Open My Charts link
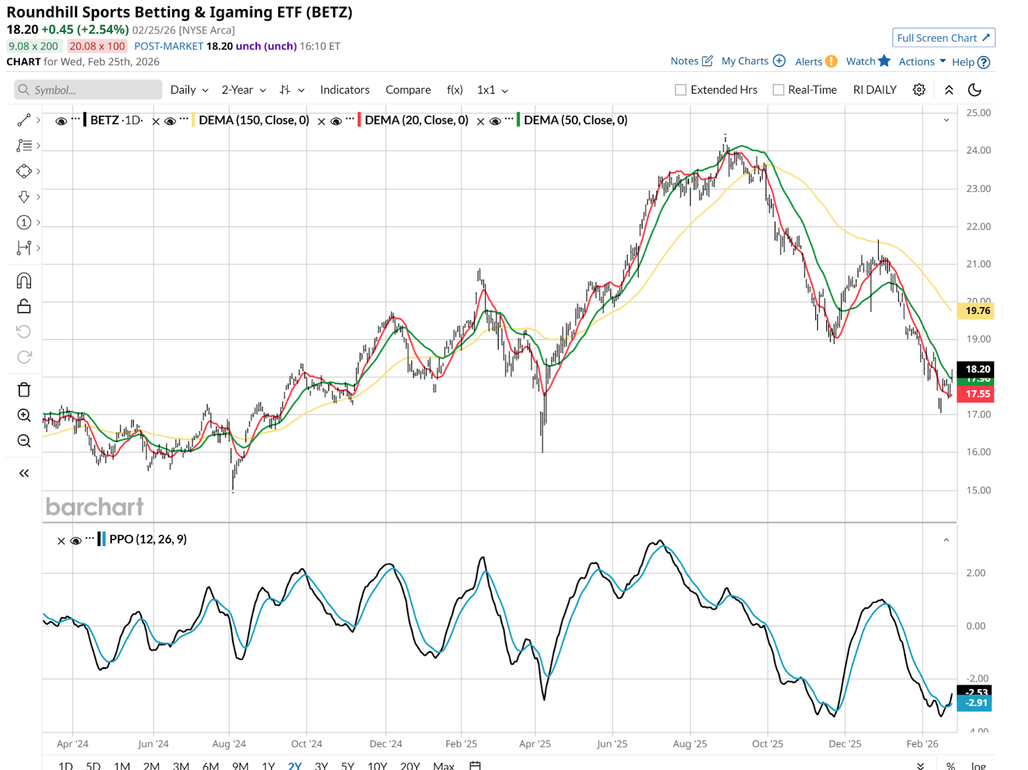Screen dimensions: 1028x770 click(x=753, y=61)
